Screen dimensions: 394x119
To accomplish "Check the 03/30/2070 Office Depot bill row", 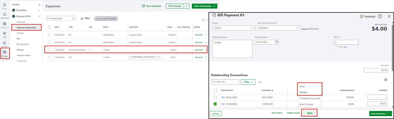I will (49, 42).
